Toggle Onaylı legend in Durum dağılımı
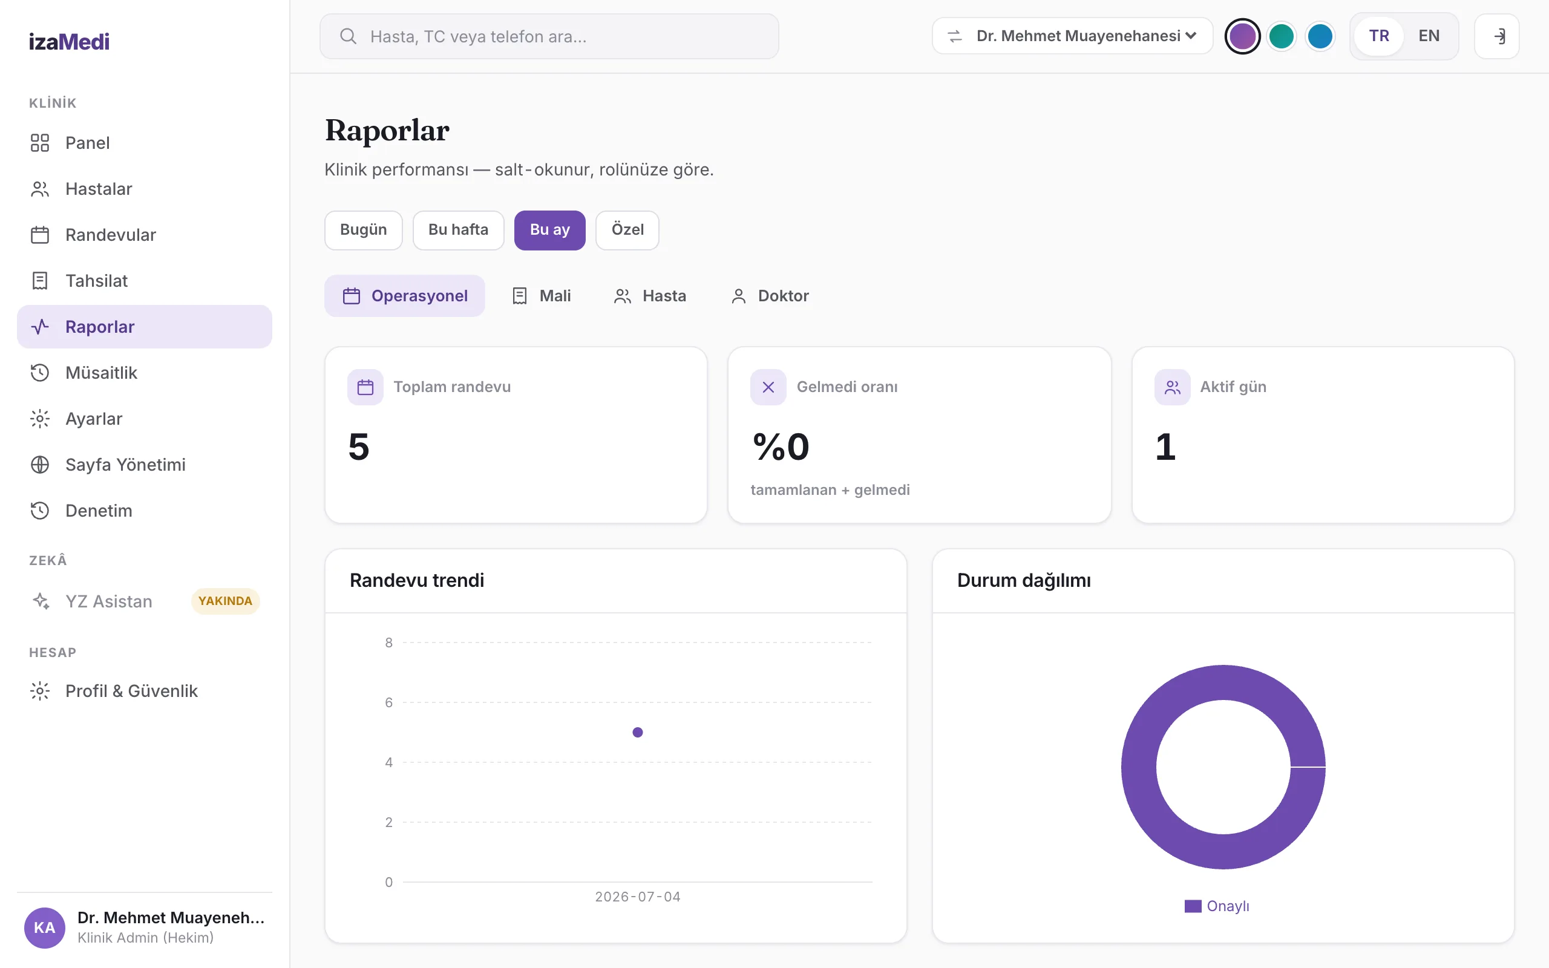This screenshot has height=968, width=1549. pyautogui.click(x=1216, y=906)
